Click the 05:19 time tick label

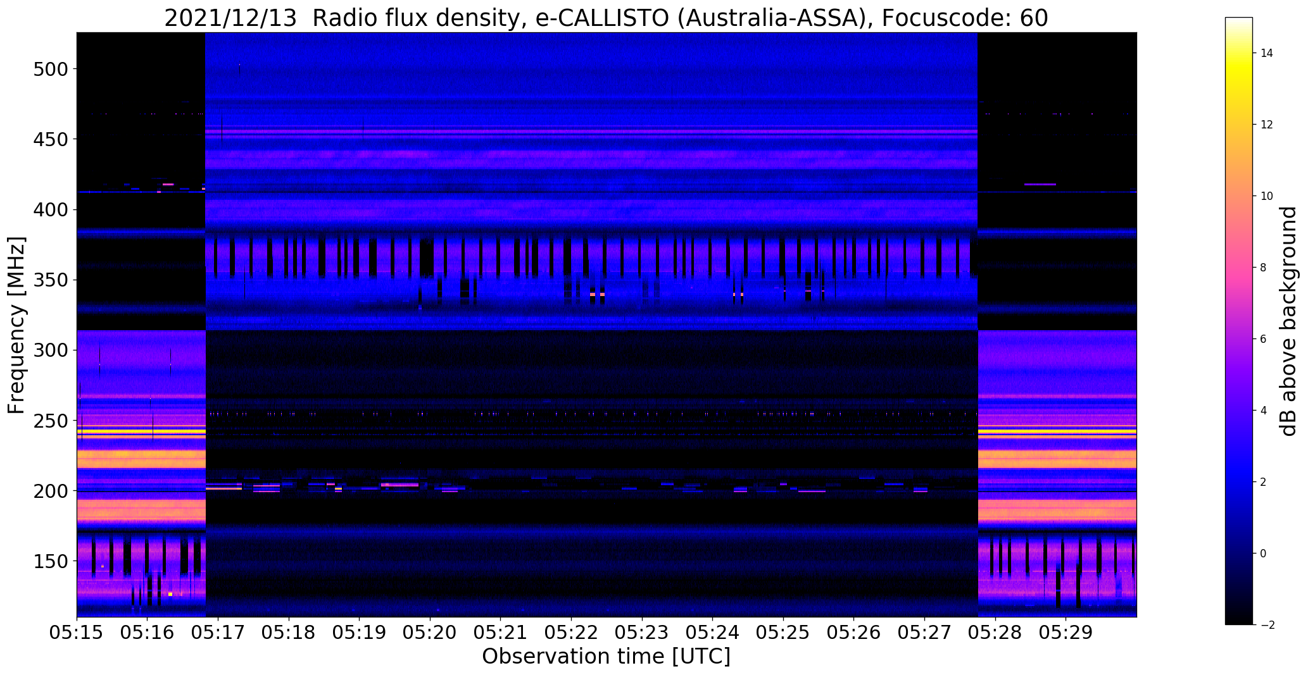360,633
